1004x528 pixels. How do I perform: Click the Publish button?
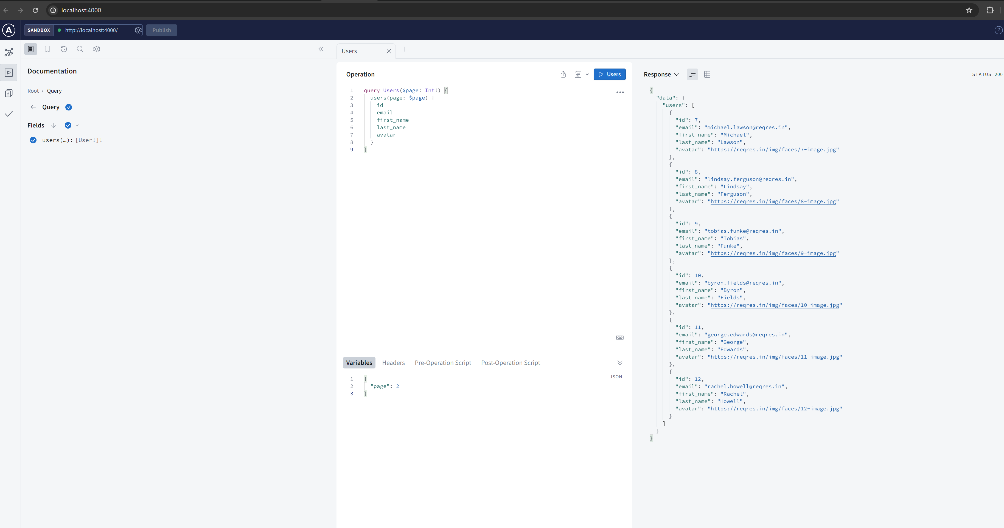pos(161,30)
